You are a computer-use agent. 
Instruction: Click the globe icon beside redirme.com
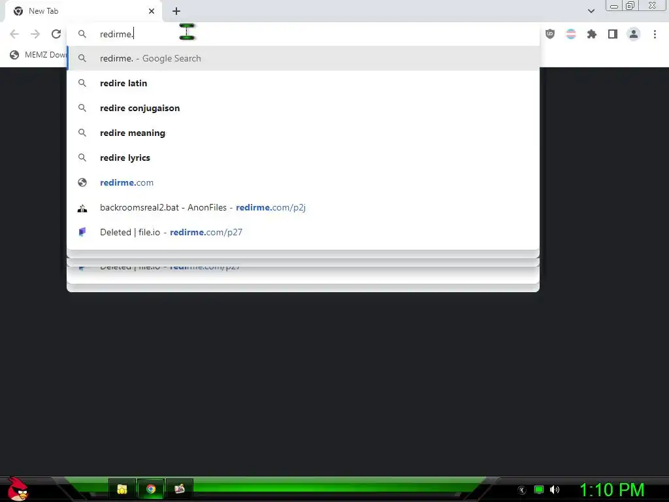tap(82, 183)
